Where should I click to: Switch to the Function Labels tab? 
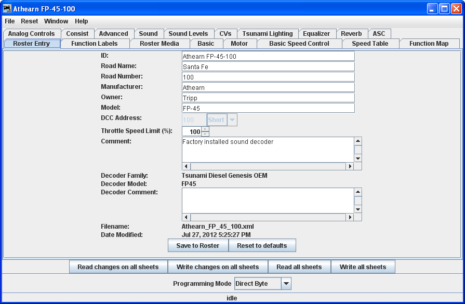[x=95, y=44]
